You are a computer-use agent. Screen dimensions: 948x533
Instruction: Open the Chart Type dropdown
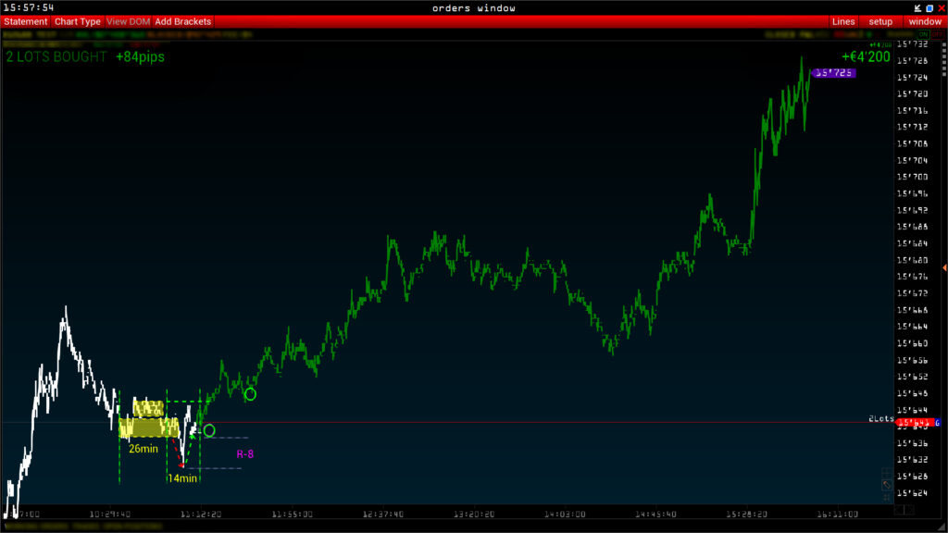point(77,21)
